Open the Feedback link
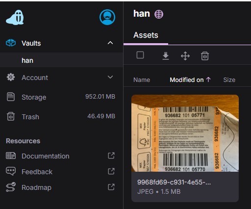 pos(37,172)
